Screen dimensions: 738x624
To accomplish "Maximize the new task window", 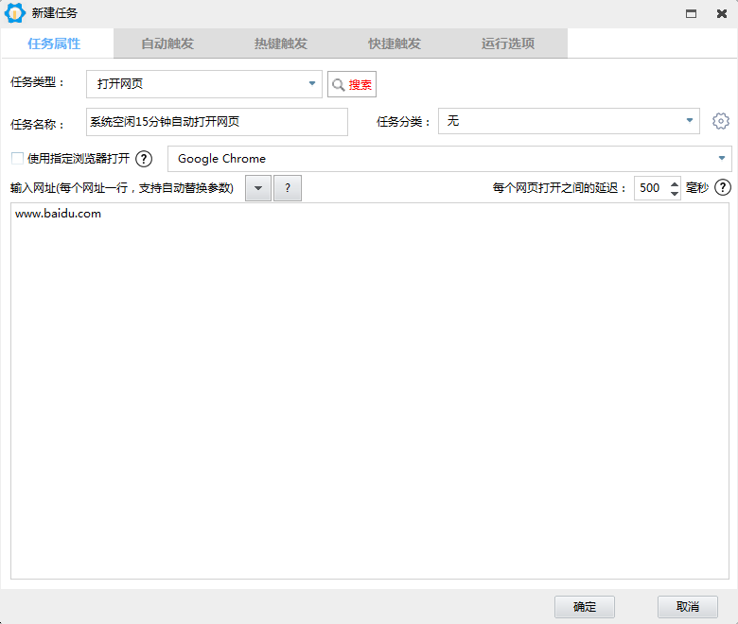I will [x=692, y=13].
